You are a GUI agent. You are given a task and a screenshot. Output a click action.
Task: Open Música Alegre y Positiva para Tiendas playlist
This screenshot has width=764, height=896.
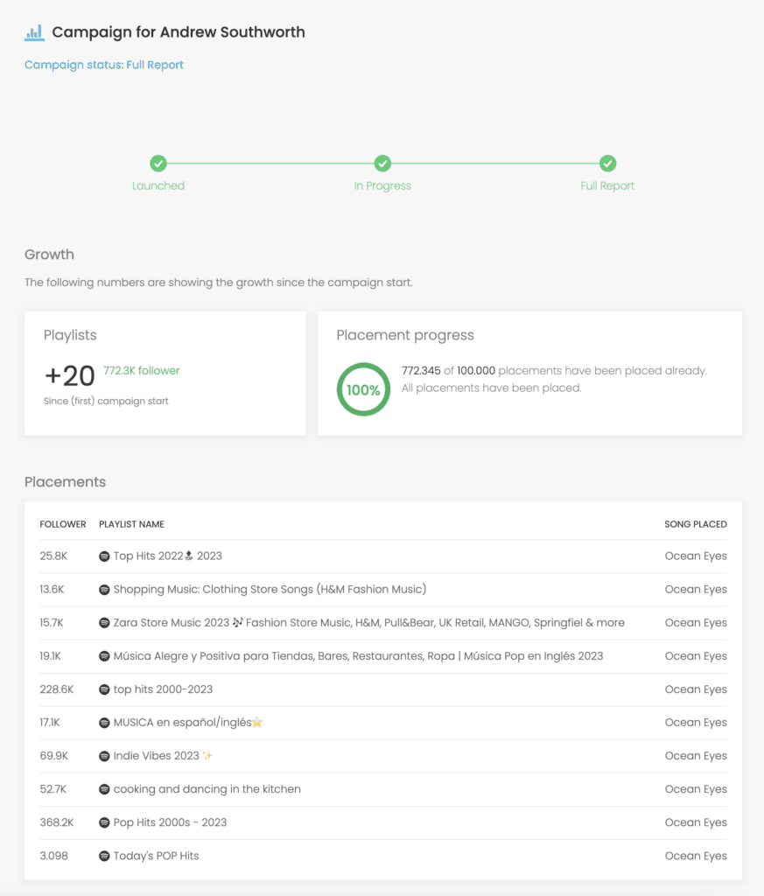coord(358,656)
